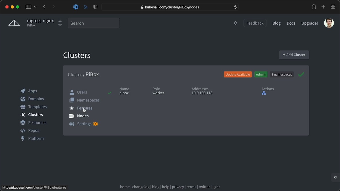Screen dimensions: 340x191
Task: Click the Cluster breadcrumb link
Action: (75, 75)
